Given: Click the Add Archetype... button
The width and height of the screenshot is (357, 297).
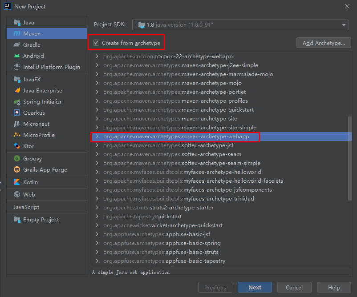Looking at the screenshot, I should point(324,43).
